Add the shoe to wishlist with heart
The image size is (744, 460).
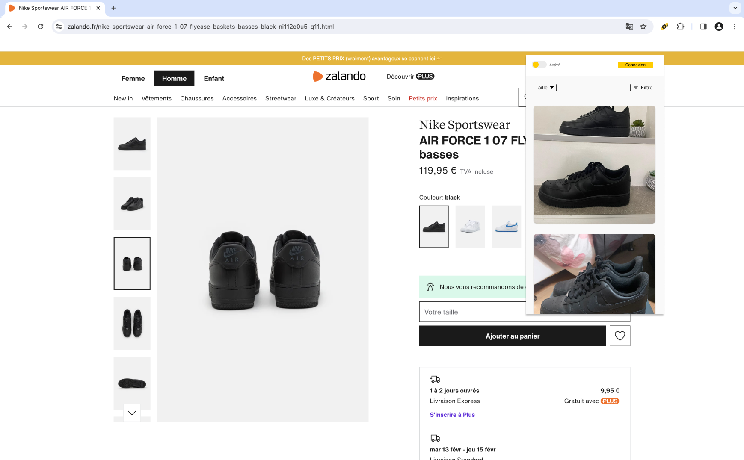click(x=620, y=336)
